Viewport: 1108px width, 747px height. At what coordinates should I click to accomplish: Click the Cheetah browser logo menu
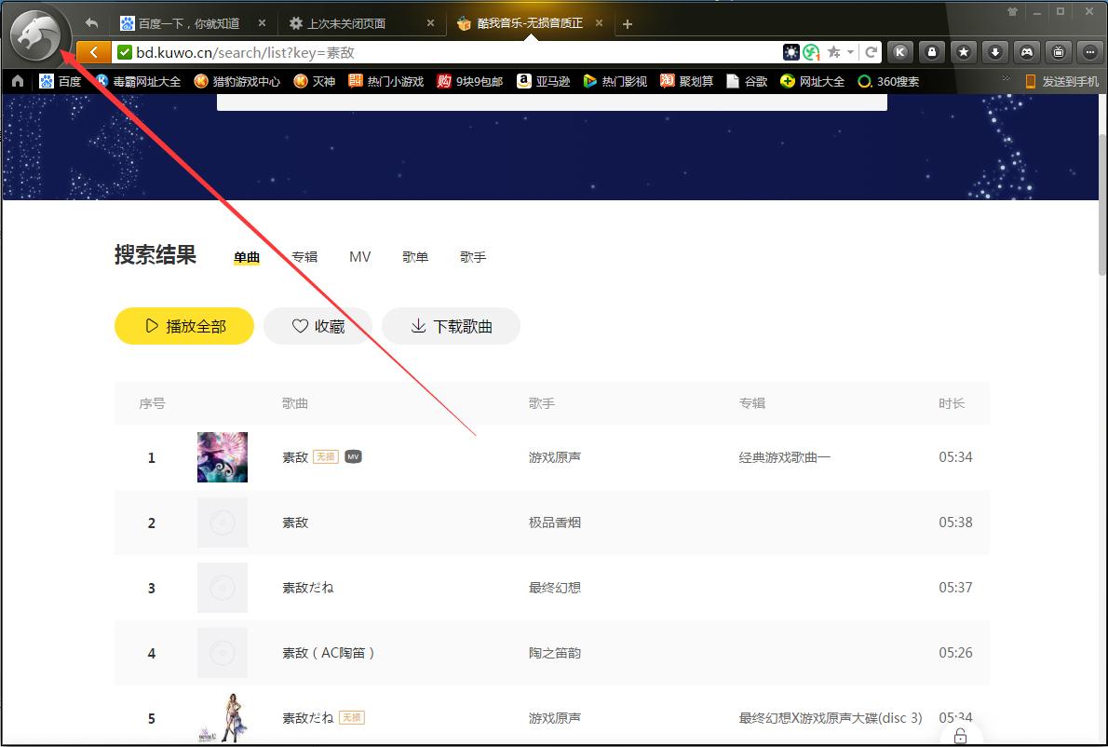point(37,34)
